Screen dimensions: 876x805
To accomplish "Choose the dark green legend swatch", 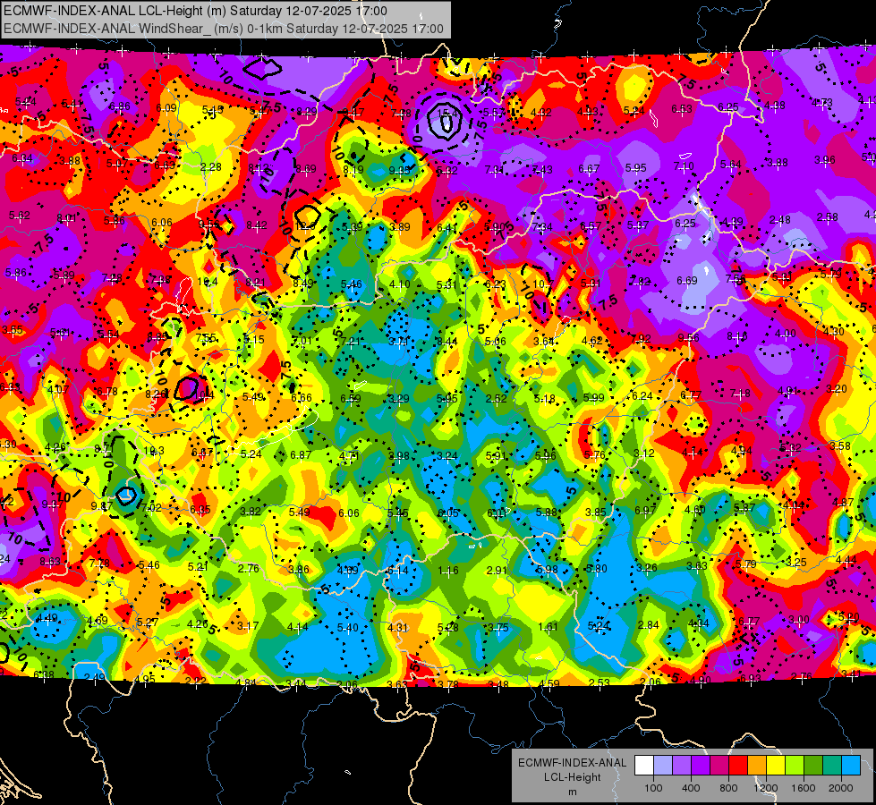I will pyautogui.click(x=812, y=766).
